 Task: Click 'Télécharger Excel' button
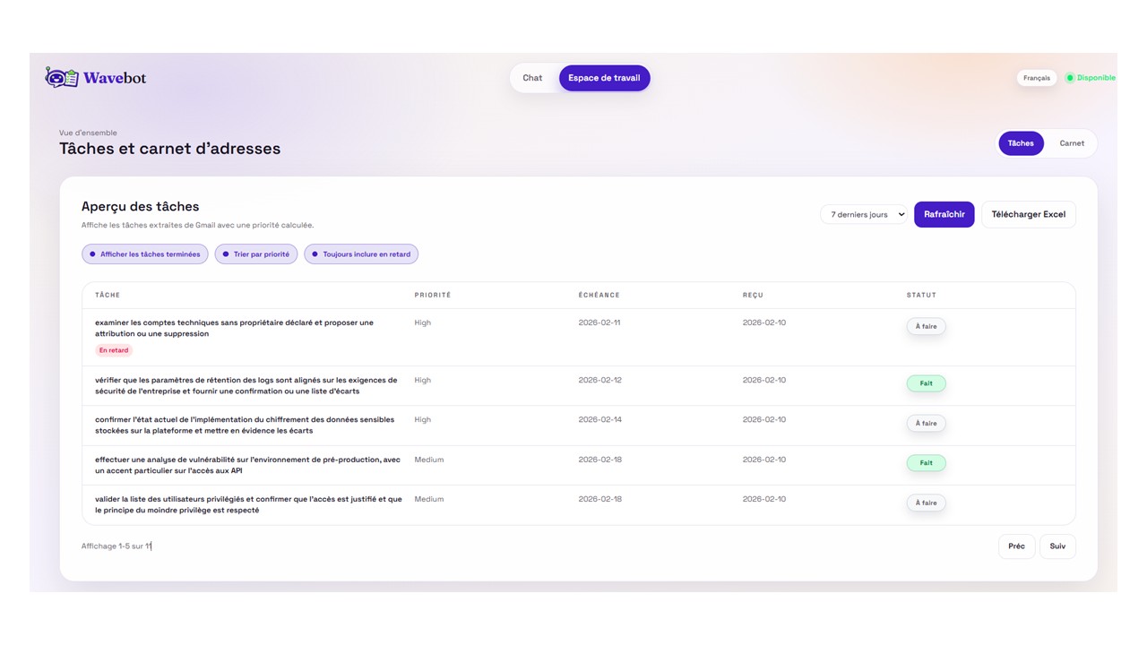[x=1028, y=215]
